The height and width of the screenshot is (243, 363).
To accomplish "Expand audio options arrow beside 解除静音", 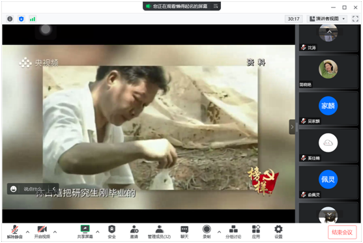I will (27, 232).
